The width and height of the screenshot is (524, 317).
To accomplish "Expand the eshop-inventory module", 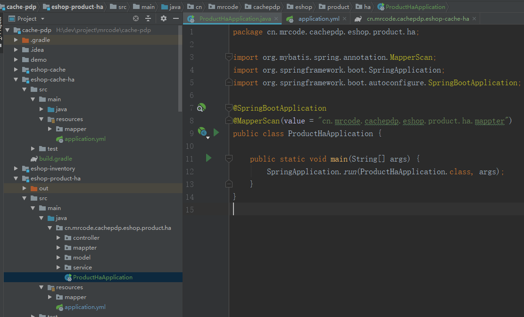I will [16, 169].
